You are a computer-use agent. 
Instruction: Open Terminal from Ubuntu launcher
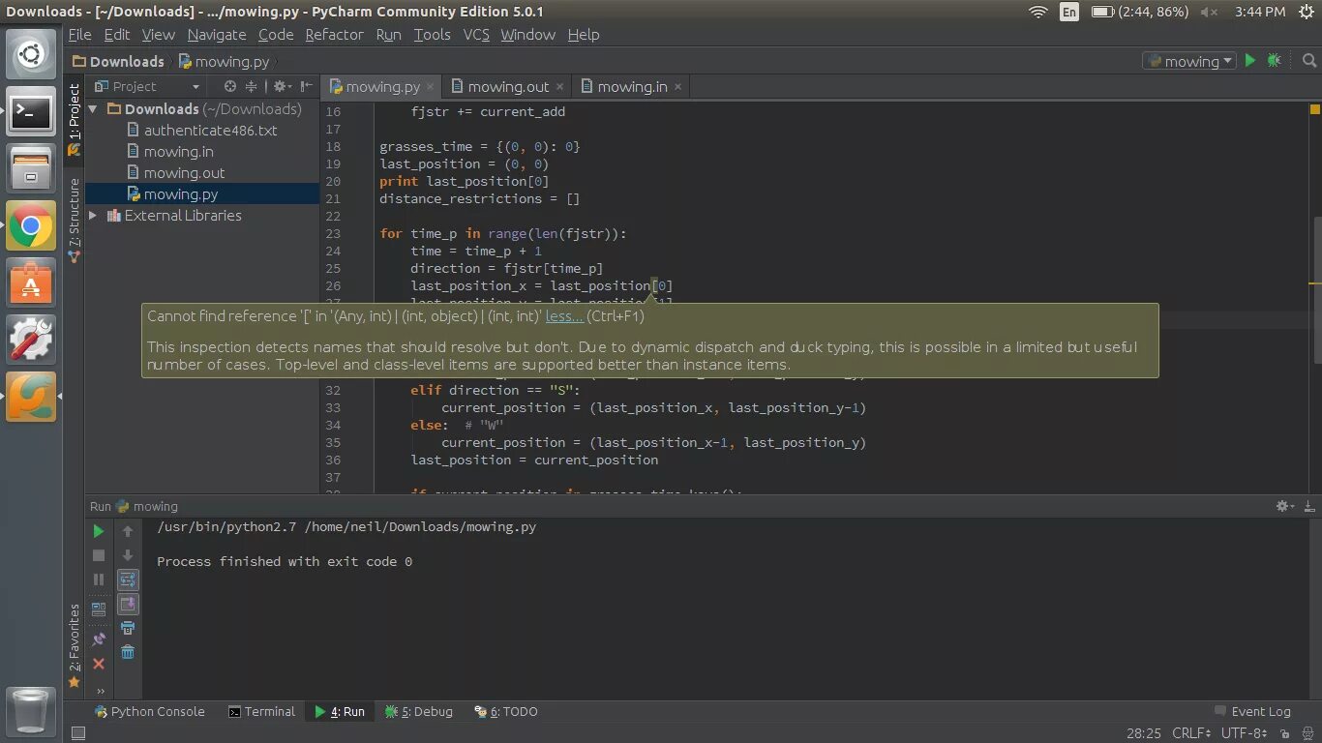coord(31,113)
